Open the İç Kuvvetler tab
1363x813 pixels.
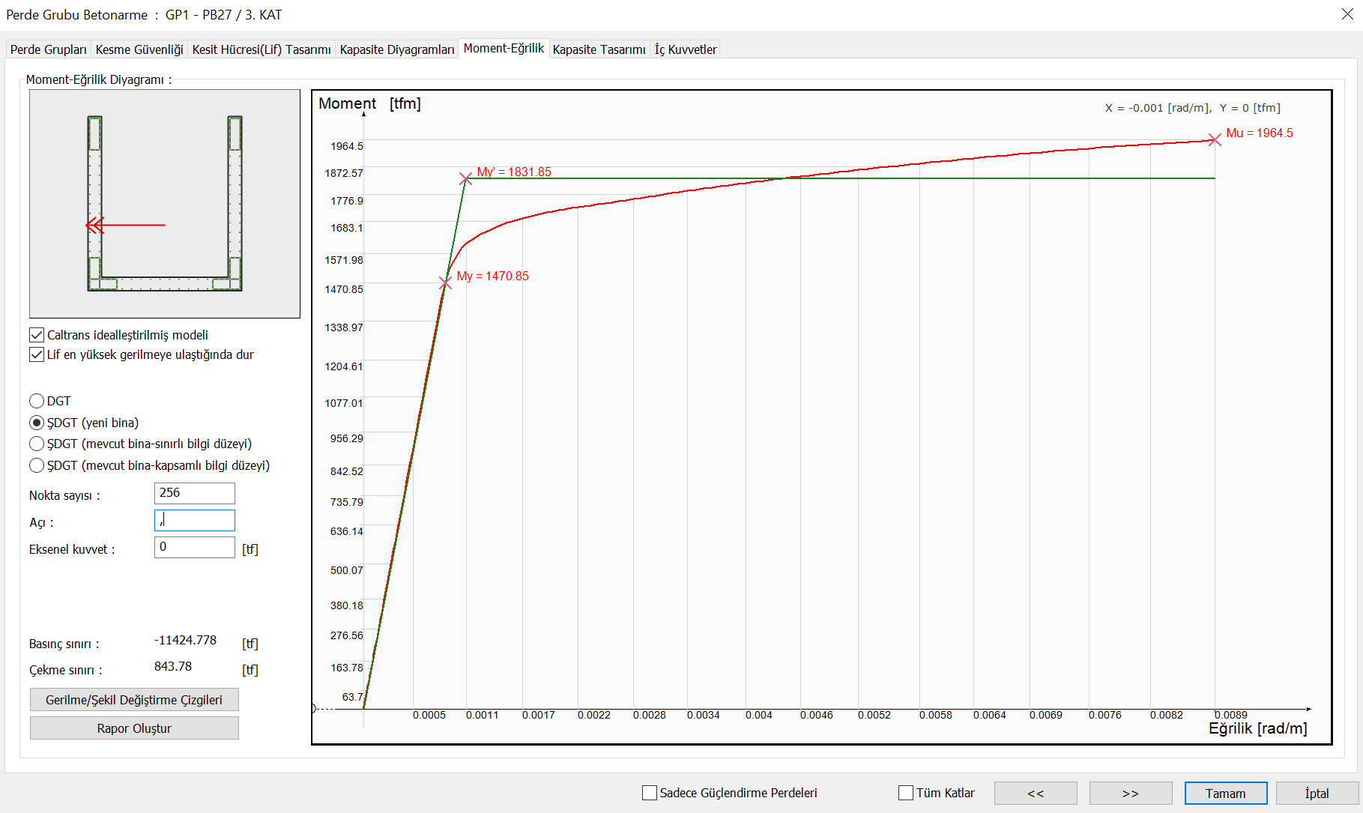686,49
